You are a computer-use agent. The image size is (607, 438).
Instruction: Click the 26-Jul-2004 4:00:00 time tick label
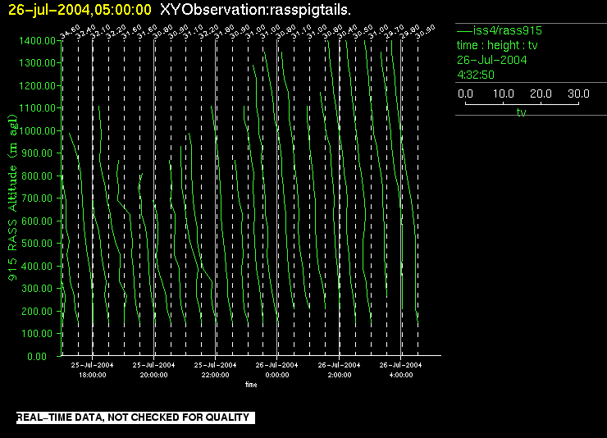(x=400, y=370)
